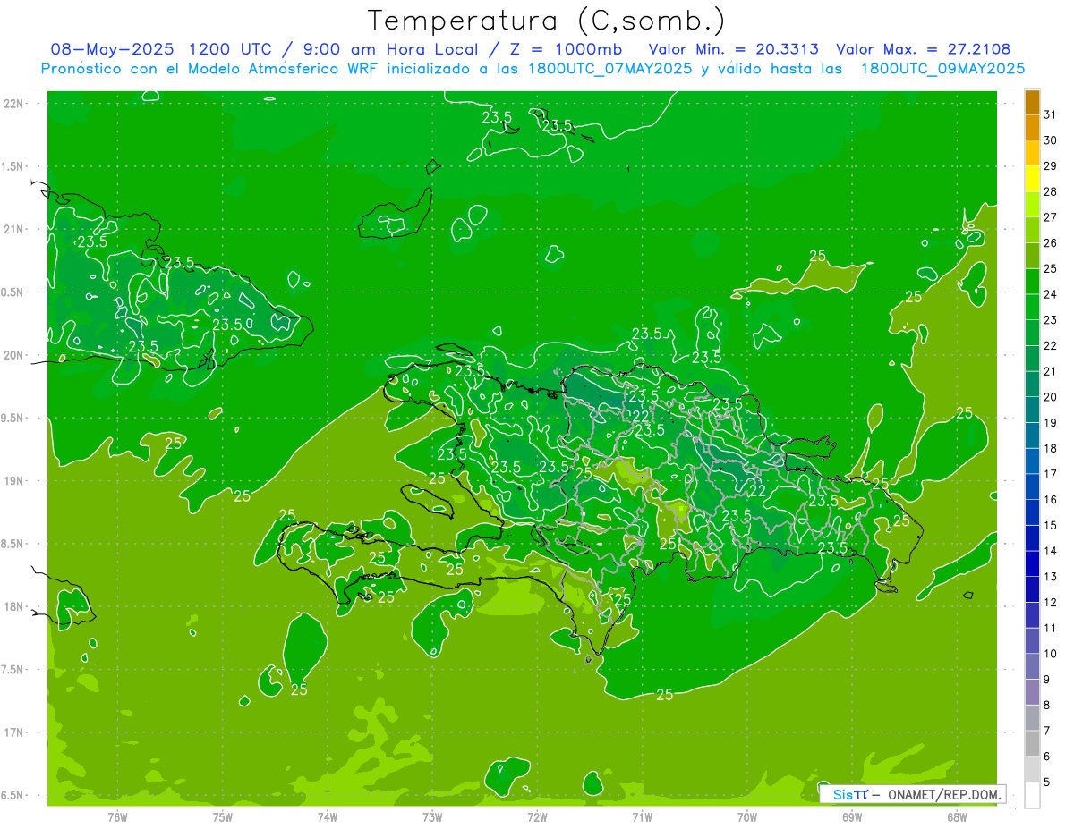Pick the amber legend swatch between 29 and 30
Viewport: 1074px width, 829px height.
(1032, 153)
